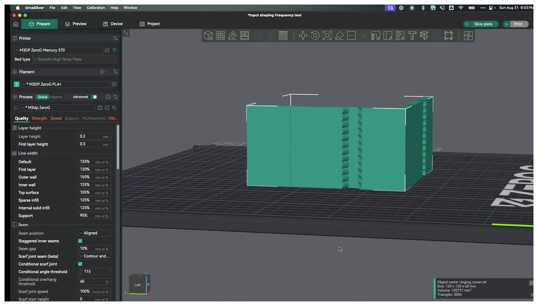Select the Measure caliper tool
538x306 pixels.
(x=424, y=35)
